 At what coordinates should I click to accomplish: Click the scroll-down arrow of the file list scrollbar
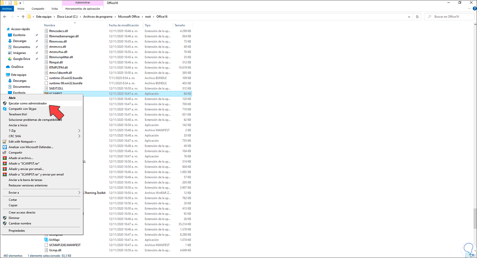474,251
